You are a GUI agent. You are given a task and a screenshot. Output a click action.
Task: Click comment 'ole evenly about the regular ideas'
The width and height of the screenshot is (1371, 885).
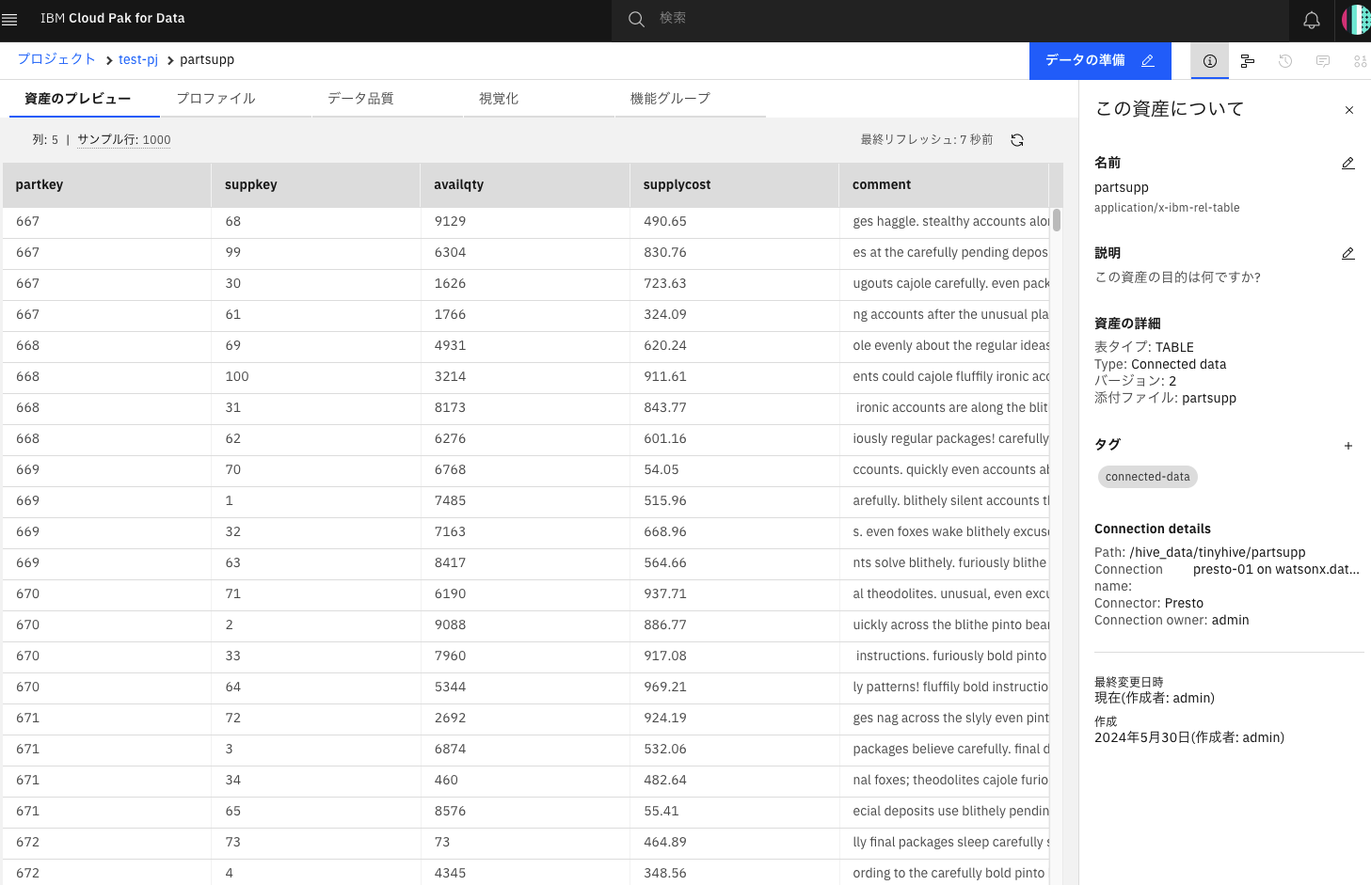click(944, 346)
